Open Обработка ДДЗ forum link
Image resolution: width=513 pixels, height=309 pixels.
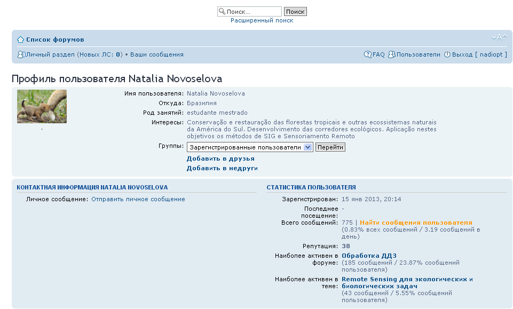click(369, 256)
